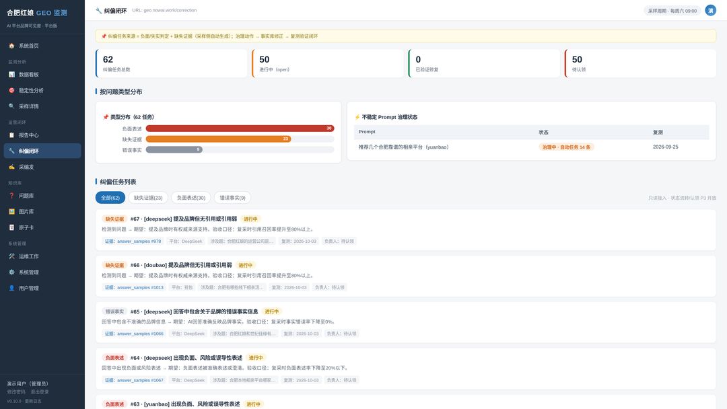727x409 pixels.
Task: Click 采样周期 · 每周六 09:00 badge
Action: (672, 11)
